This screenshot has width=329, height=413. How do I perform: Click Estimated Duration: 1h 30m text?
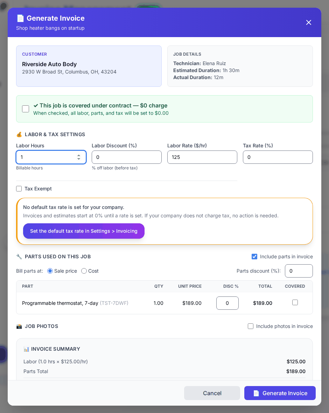click(x=206, y=70)
